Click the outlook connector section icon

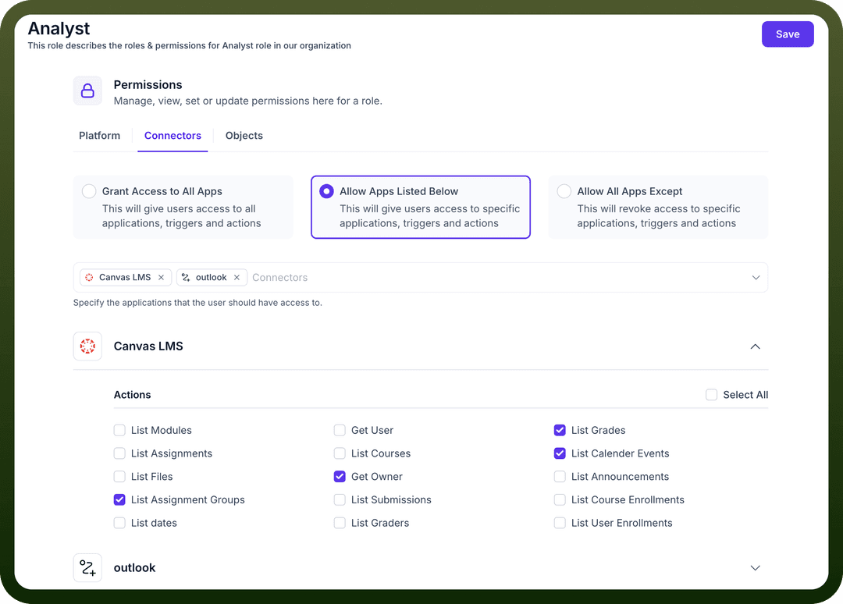point(87,567)
